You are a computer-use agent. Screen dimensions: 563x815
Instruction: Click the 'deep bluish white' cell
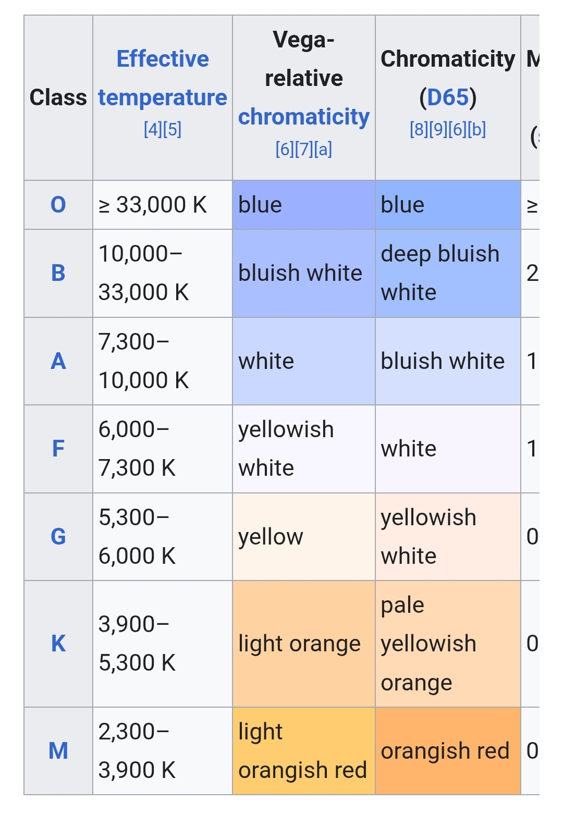click(x=448, y=273)
